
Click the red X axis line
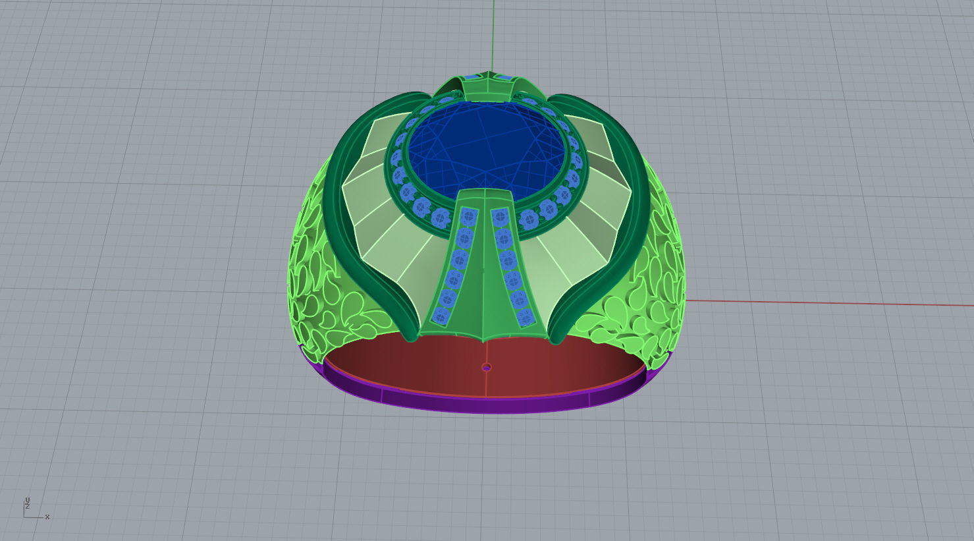click(x=829, y=303)
